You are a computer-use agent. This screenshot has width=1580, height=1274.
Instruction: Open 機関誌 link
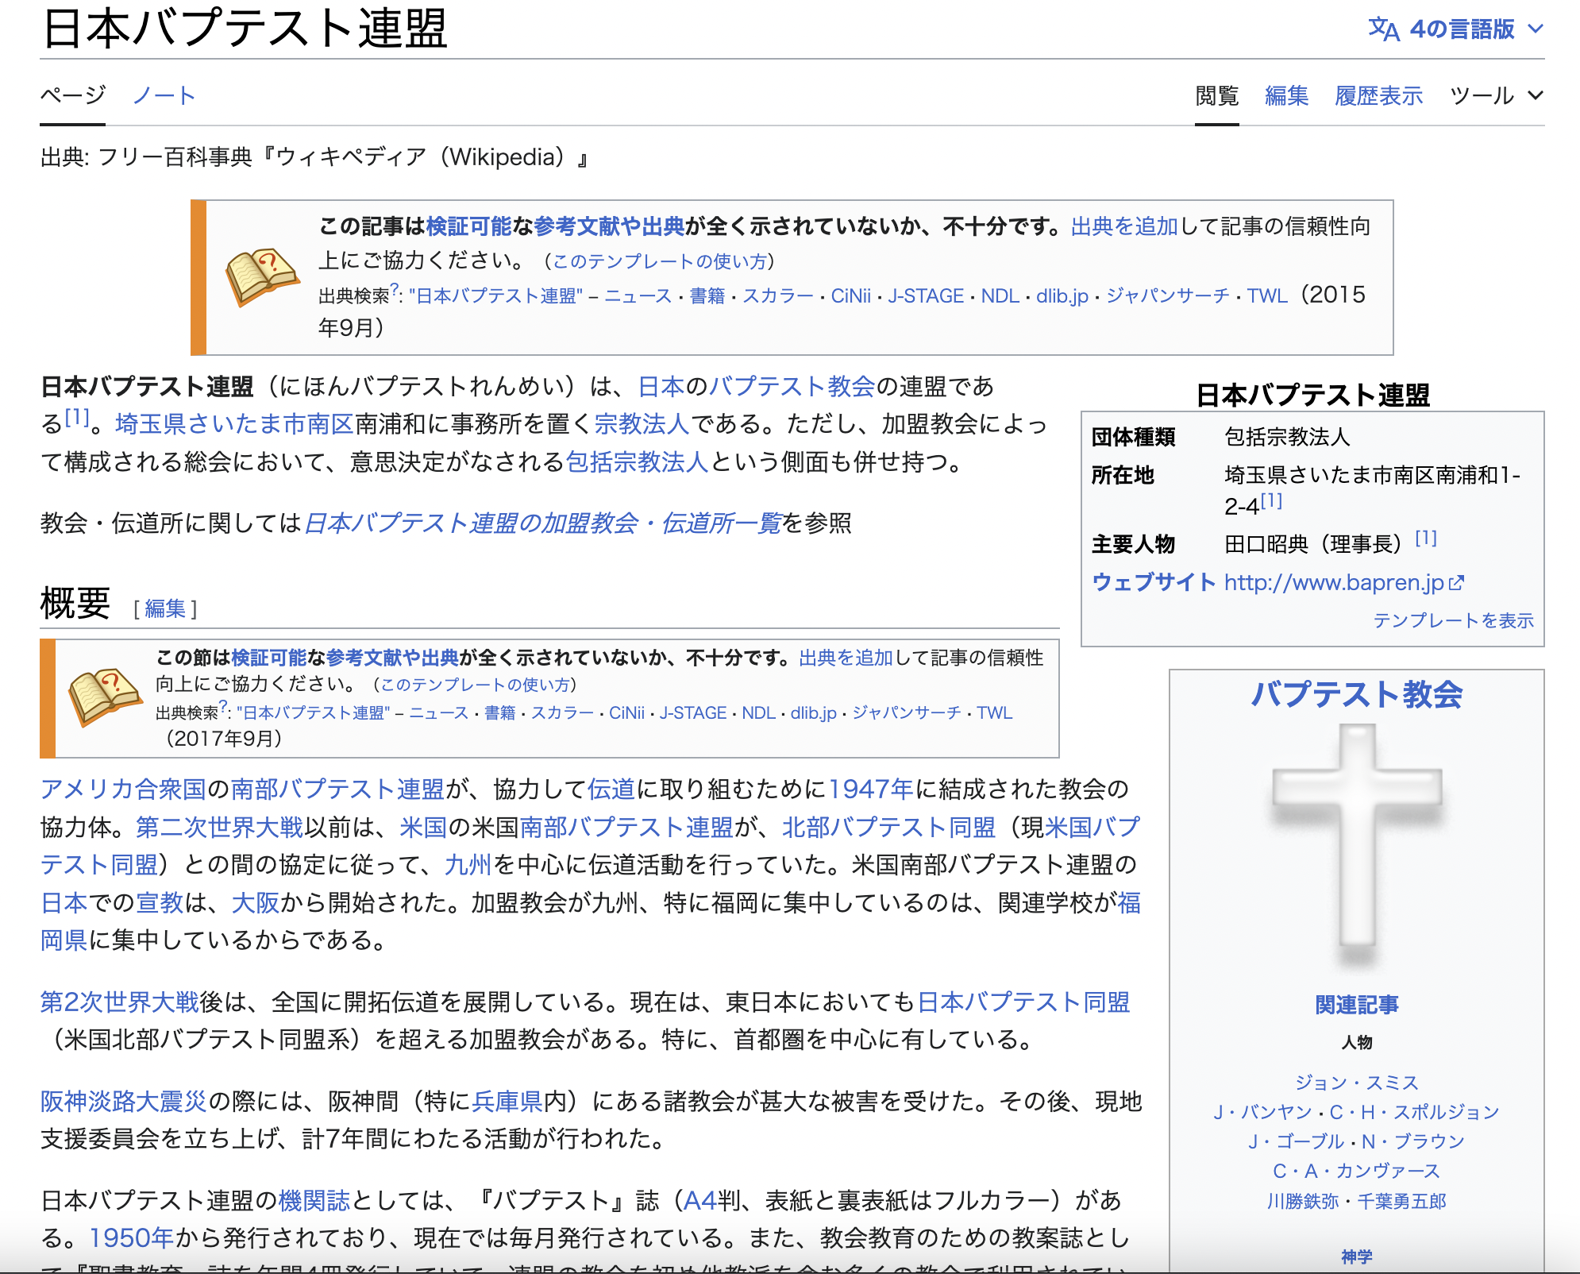[314, 1201]
